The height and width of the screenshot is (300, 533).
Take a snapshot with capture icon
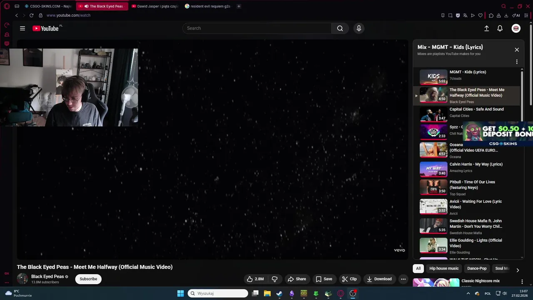pyautogui.click(x=450, y=15)
